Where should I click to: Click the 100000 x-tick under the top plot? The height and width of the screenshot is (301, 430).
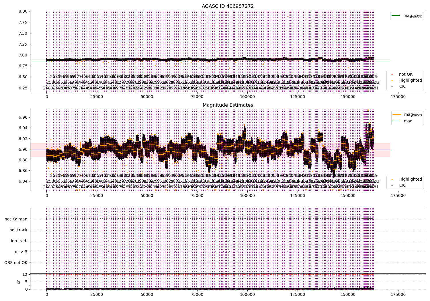point(247,97)
